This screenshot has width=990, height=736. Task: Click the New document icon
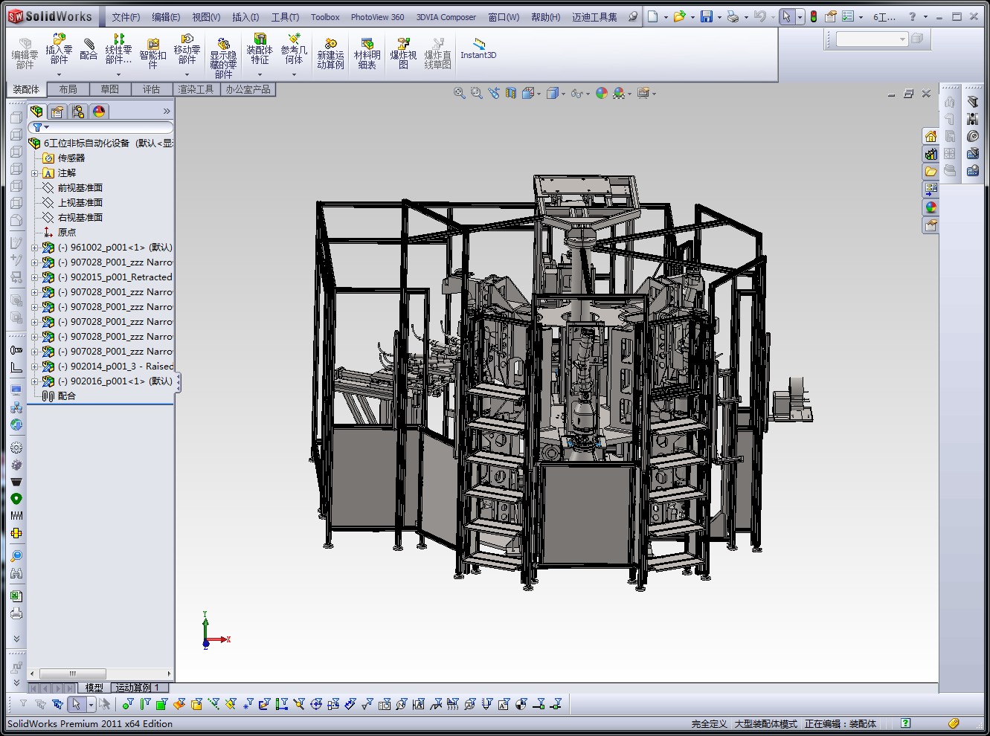652,16
